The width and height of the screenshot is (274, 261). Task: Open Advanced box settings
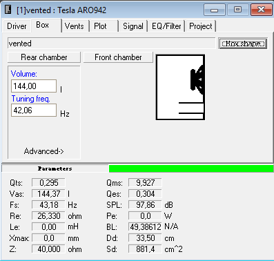pos(44,151)
